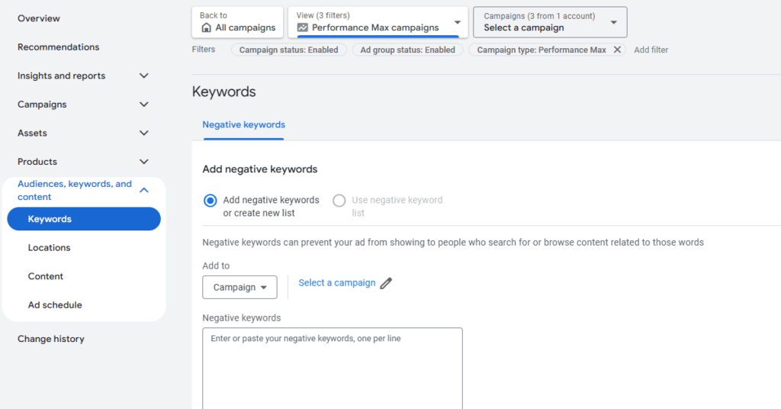Expand Insights and reports section

[x=144, y=76]
